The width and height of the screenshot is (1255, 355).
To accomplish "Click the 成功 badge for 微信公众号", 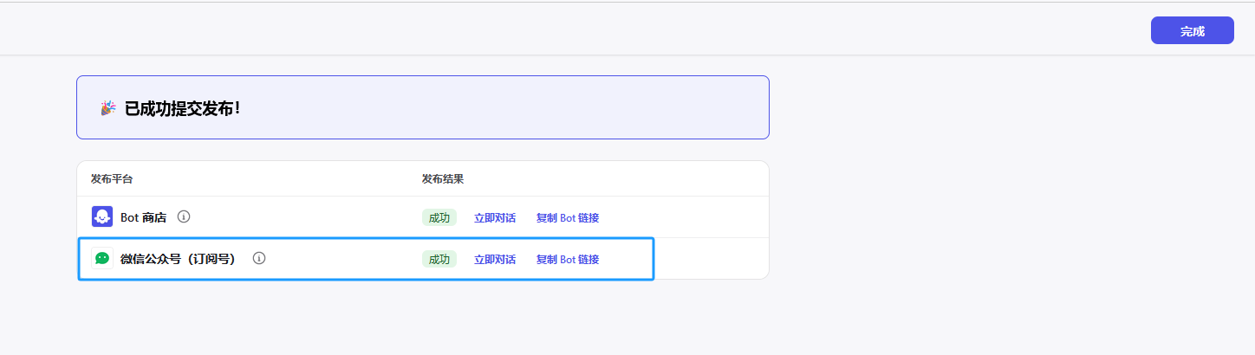I will (439, 259).
